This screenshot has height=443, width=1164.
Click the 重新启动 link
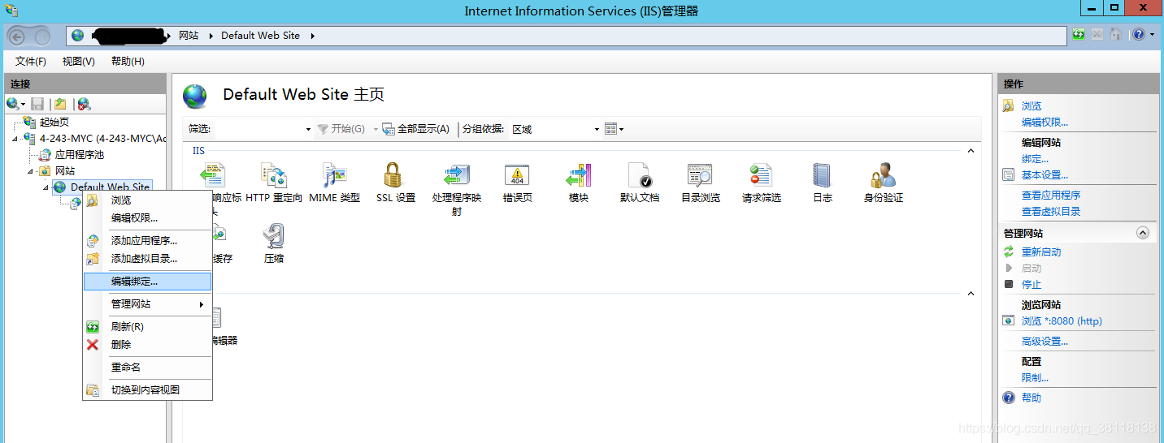coord(1041,252)
